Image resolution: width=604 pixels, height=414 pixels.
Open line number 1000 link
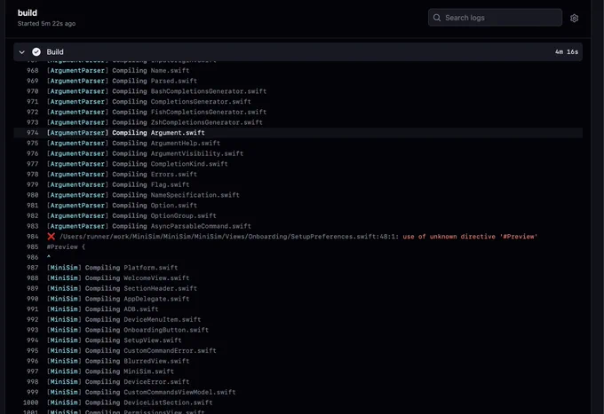pos(31,402)
